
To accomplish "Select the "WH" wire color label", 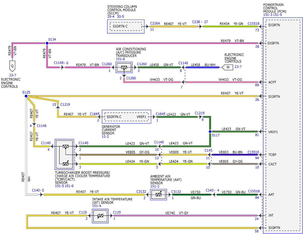I will 29,179.
